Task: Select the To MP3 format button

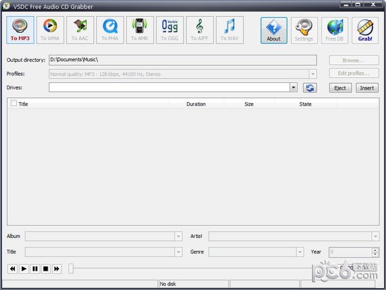Action: click(x=20, y=30)
